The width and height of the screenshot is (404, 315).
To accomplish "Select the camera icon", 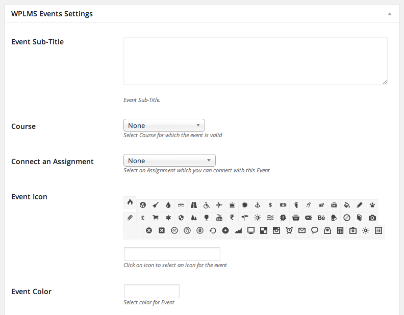I will coord(372,218).
